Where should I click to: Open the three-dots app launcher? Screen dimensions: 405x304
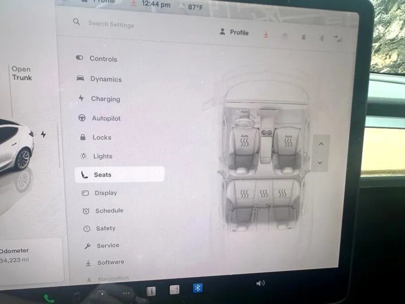tap(127, 293)
